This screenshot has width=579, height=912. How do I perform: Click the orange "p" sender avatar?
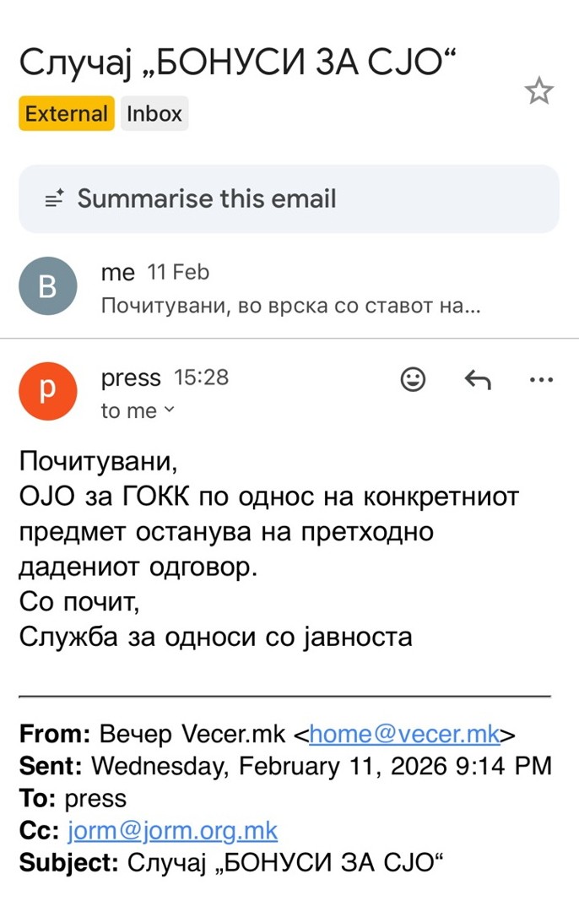coord(48,391)
